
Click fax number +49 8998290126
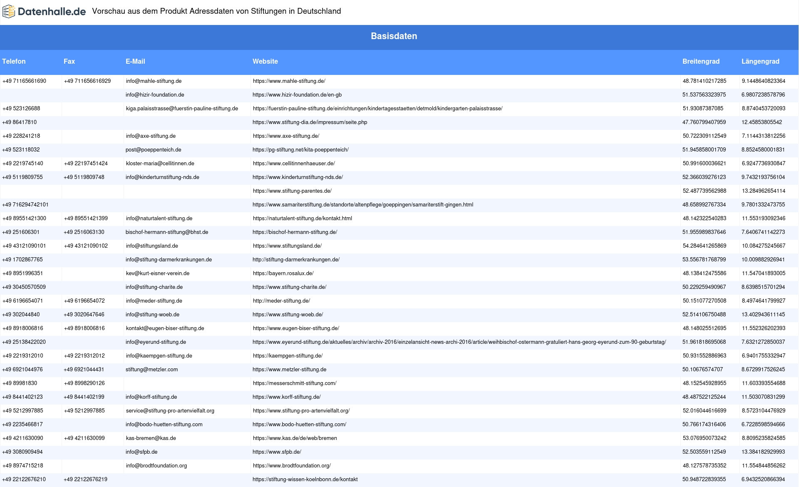coord(84,383)
